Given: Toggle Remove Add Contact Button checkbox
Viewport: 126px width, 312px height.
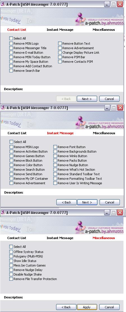Looking at the screenshot, I should click(11, 66).
